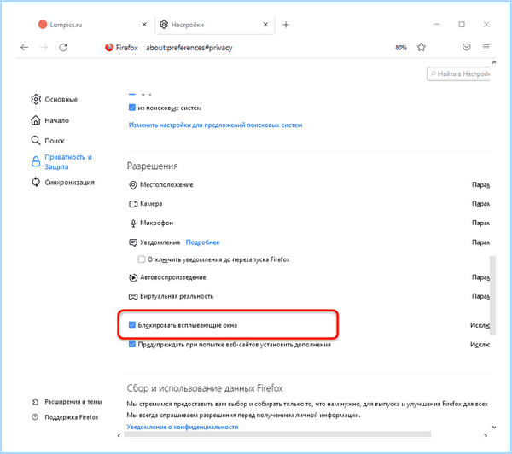Screen dimensions: 512x454
Task: Click the Поддержка Firefox help icon
Action: pos(35,417)
